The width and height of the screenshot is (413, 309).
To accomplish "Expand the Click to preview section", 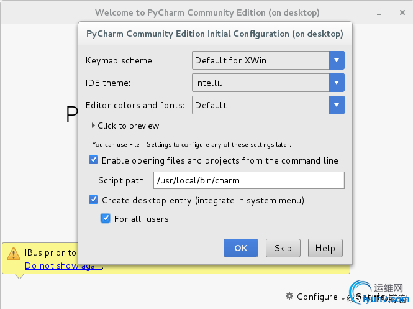I will coord(125,126).
